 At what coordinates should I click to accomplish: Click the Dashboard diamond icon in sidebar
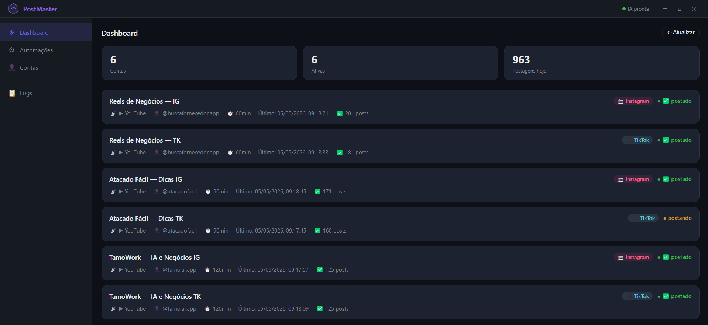pyautogui.click(x=12, y=32)
